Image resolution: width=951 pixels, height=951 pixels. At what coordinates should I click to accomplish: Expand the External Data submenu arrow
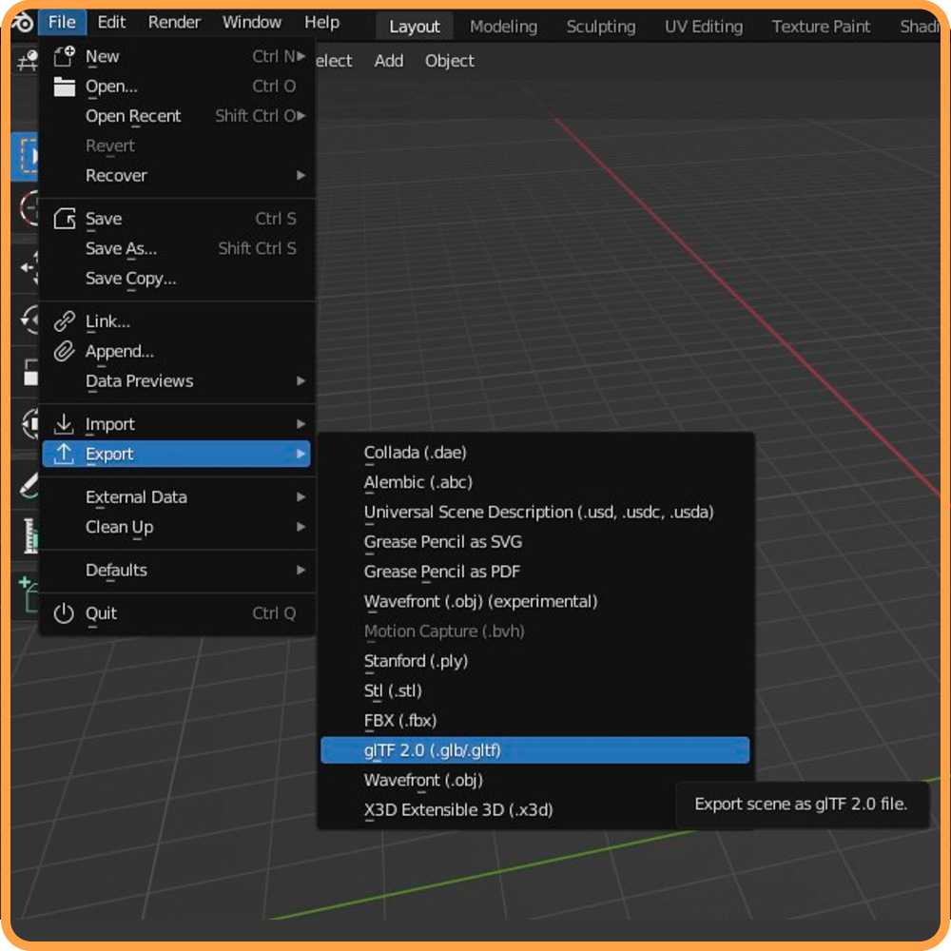[301, 497]
